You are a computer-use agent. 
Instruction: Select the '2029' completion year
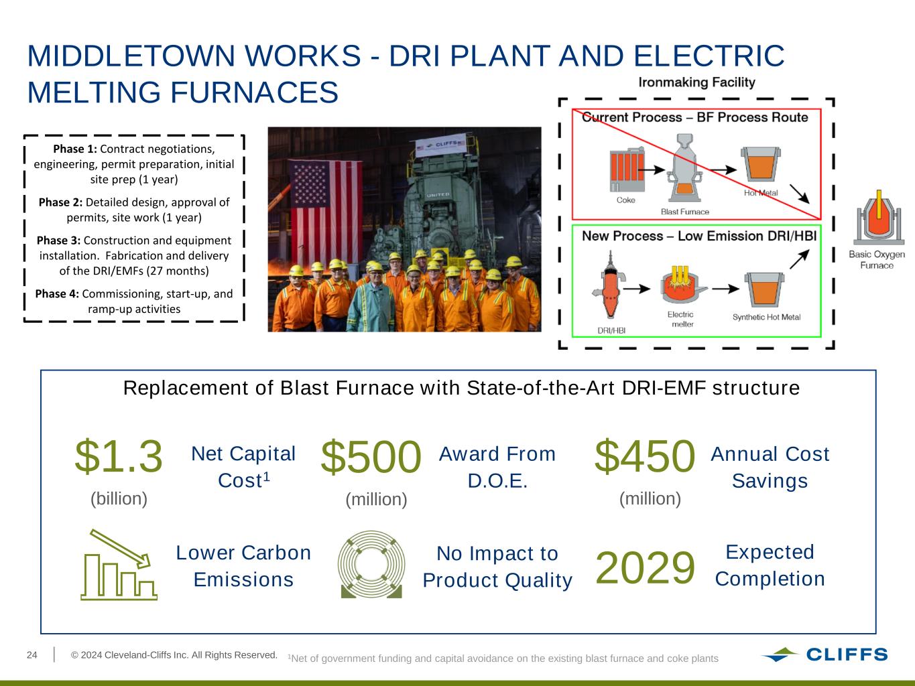(645, 567)
